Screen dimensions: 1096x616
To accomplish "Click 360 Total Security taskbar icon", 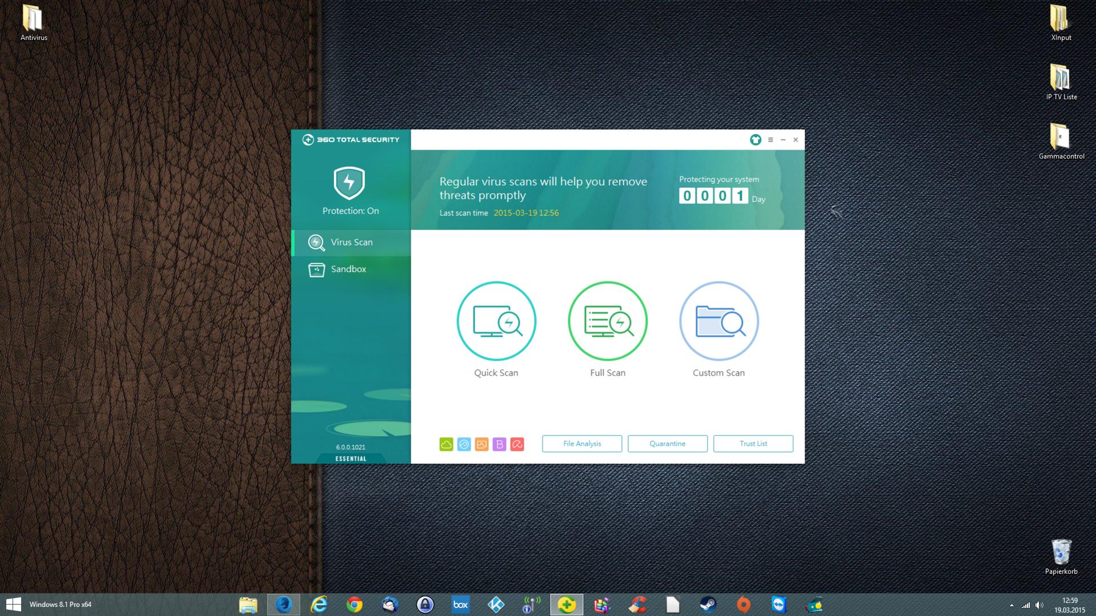I will pyautogui.click(x=567, y=605).
